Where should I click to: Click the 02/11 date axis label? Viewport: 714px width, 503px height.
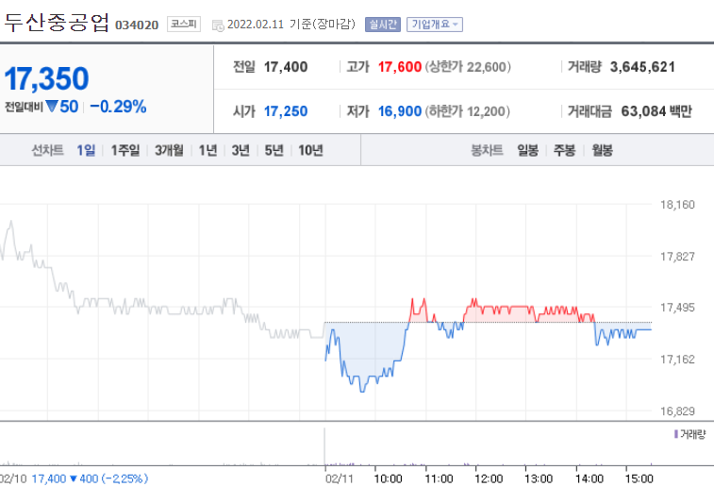point(340,478)
